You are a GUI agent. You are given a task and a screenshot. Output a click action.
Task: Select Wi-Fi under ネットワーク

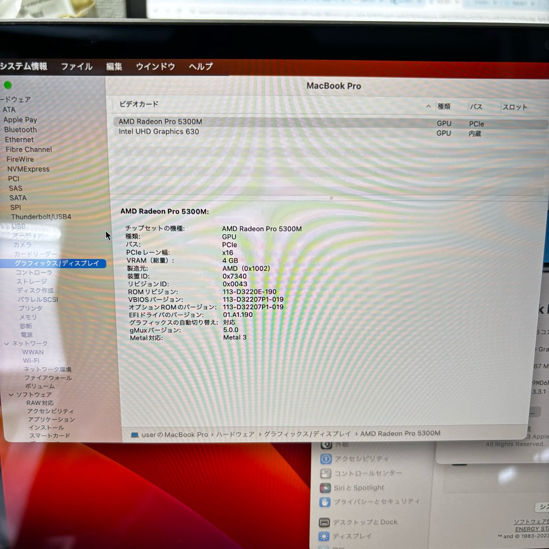click(31, 361)
